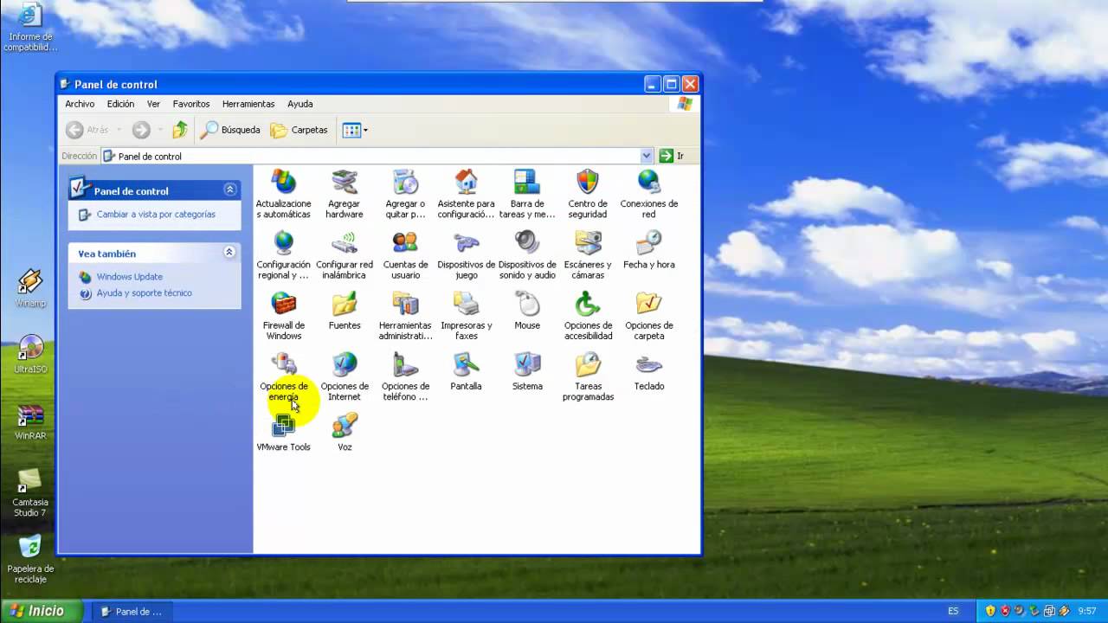1108x623 pixels.
Task: Open the Herramientas menu
Action: point(248,104)
